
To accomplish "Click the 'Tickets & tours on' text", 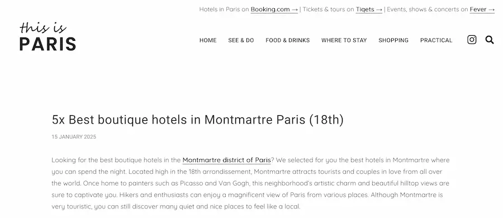I will click(328, 10).
